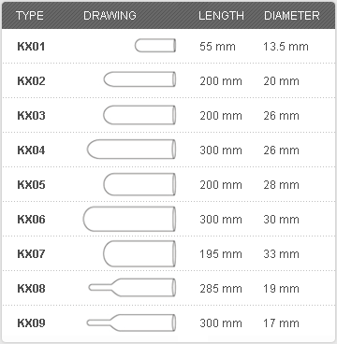The width and height of the screenshot is (337, 344).
Task: Click the KX05 tube drawing
Action: [x=139, y=184]
